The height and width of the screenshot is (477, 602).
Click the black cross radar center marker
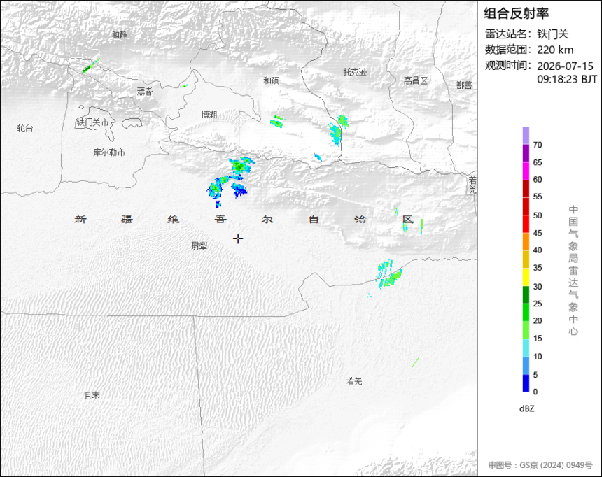click(238, 239)
